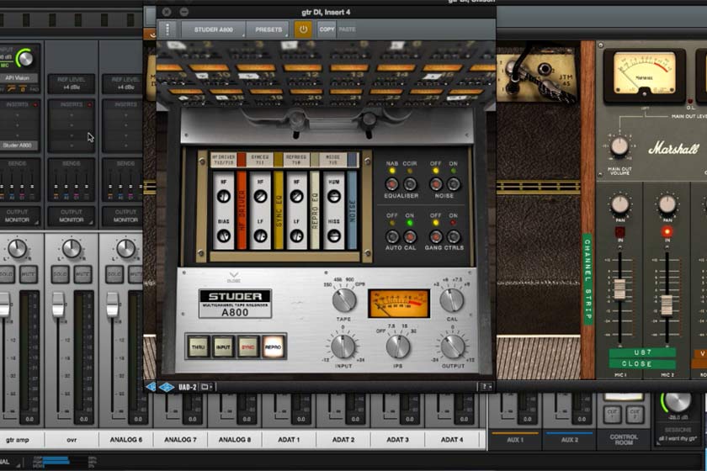
Task: Select the ANALOG 7 channel label
Action: pos(180,439)
